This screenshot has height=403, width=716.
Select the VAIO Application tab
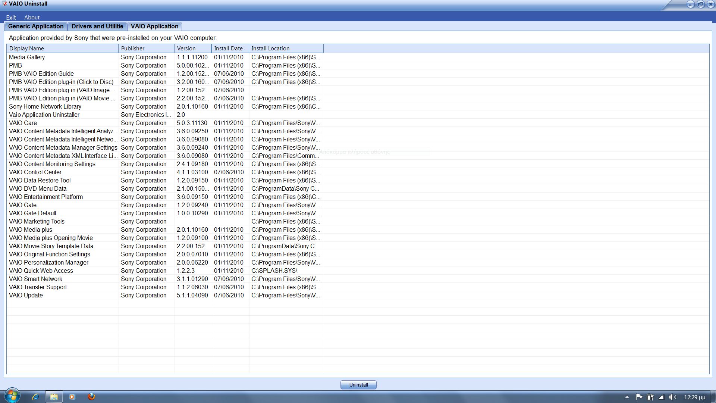pos(154,26)
